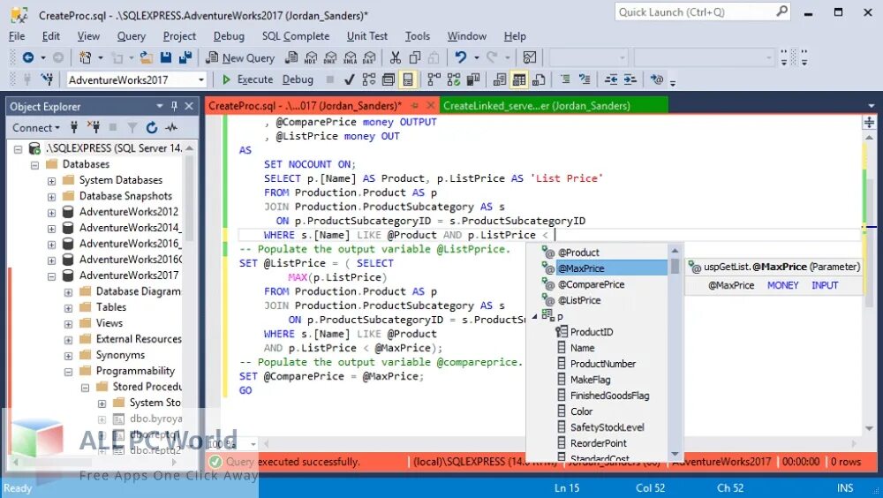
Task: Start a DAX query from the toolbar
Action: click(369, 57)
